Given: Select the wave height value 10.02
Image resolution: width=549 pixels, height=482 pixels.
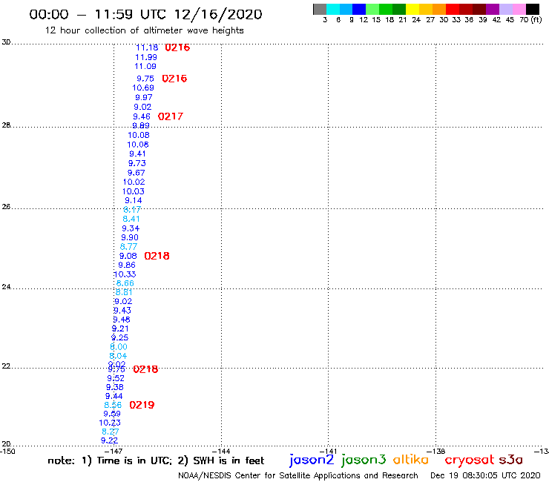Looking at the screenshot, I should 134,182.
